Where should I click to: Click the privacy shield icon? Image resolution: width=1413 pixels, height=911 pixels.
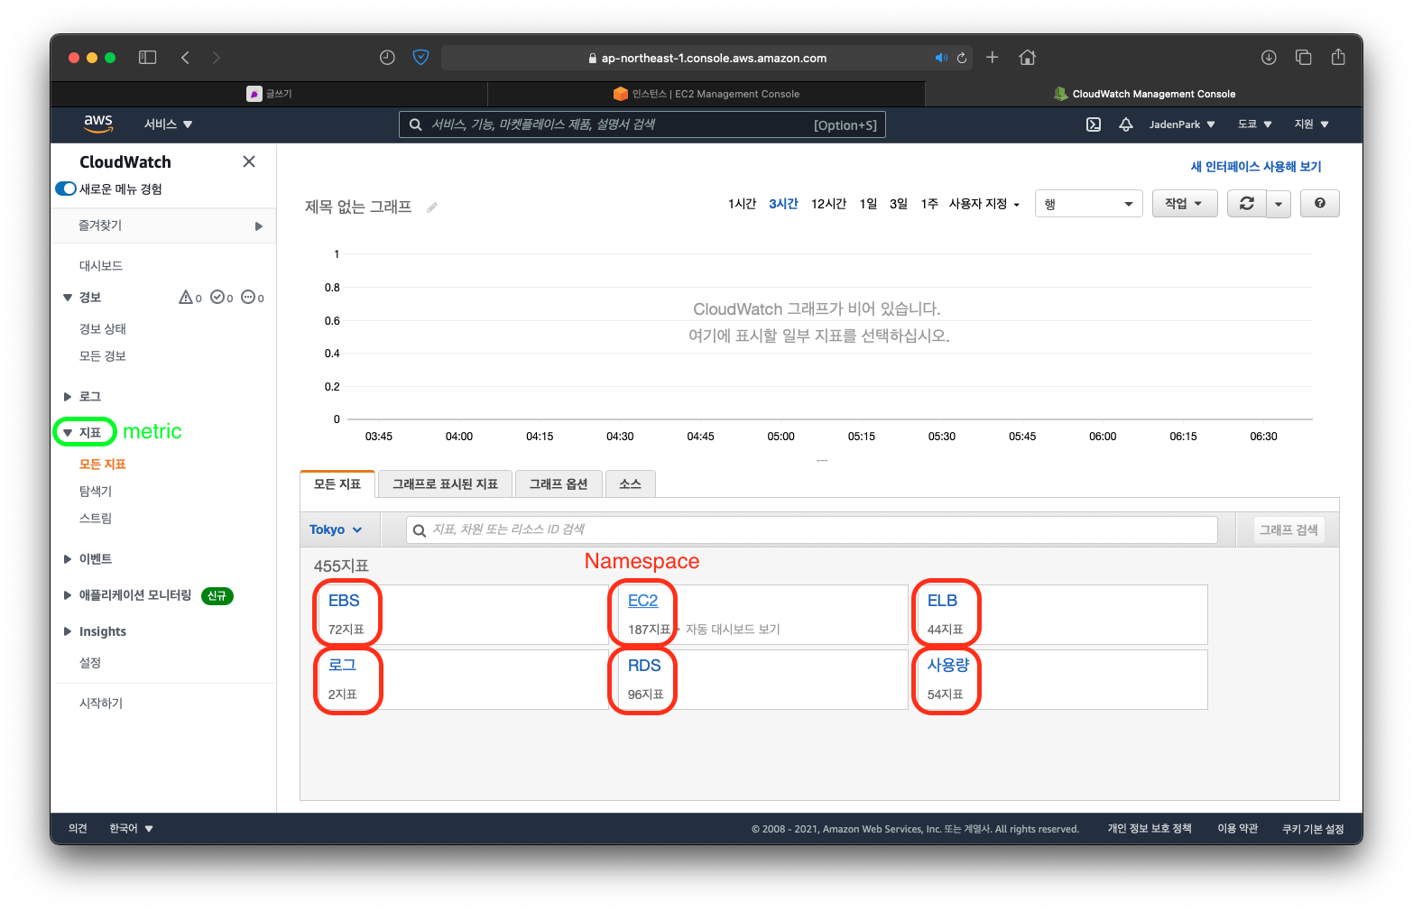click(420, 58)
